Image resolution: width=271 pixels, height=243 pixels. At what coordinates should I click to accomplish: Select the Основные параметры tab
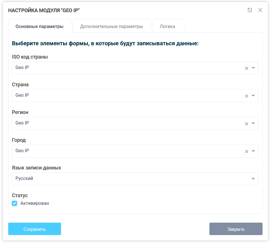click(40, 26)
